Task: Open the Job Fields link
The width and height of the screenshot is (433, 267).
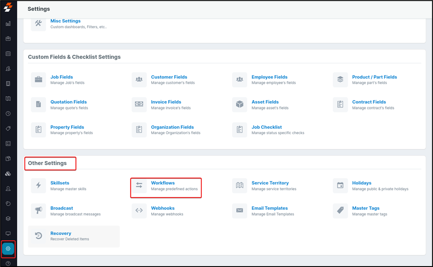Action: tap(61, 77)
